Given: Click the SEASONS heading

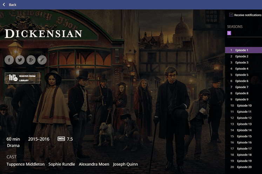Looking at the screenshot, I should [235, 27].
